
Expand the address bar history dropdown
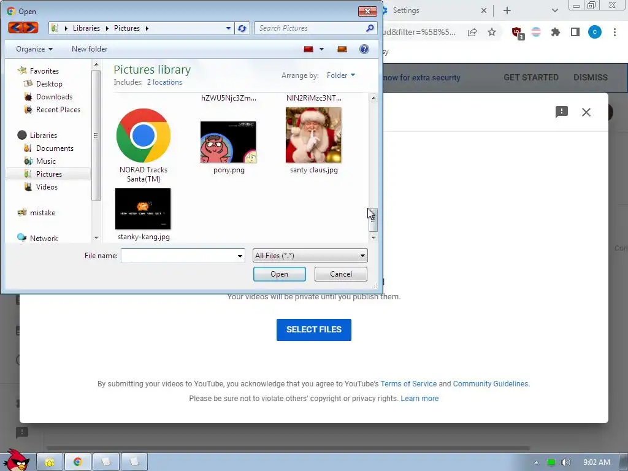click(x=228, y=28)
